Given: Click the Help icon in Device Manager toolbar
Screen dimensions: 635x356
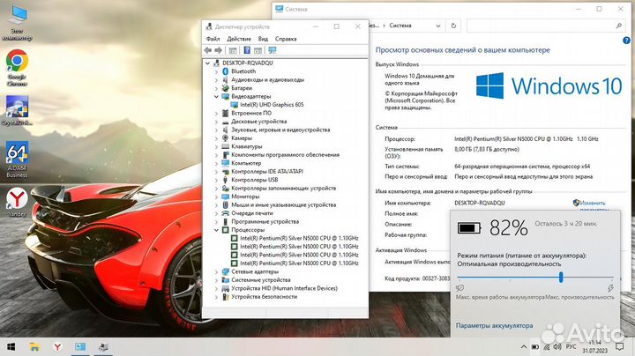Looking at the screenshot, I should click(x=247, y=50).
